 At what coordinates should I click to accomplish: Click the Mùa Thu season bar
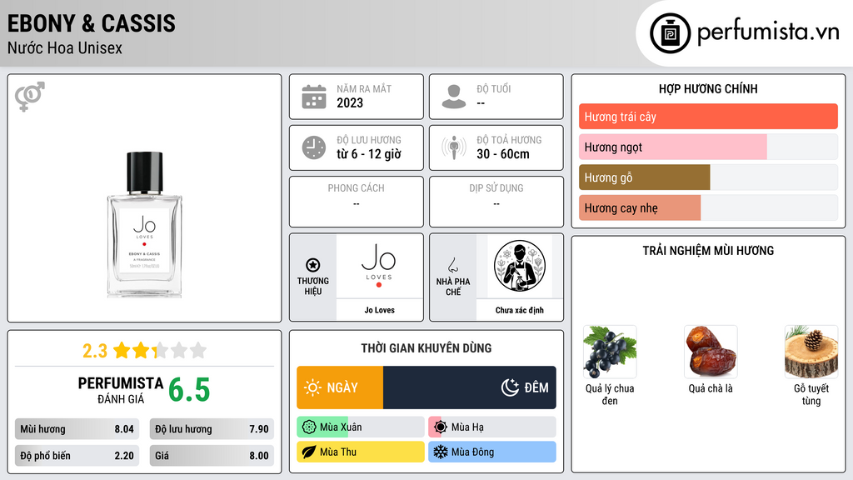[361, 452]
